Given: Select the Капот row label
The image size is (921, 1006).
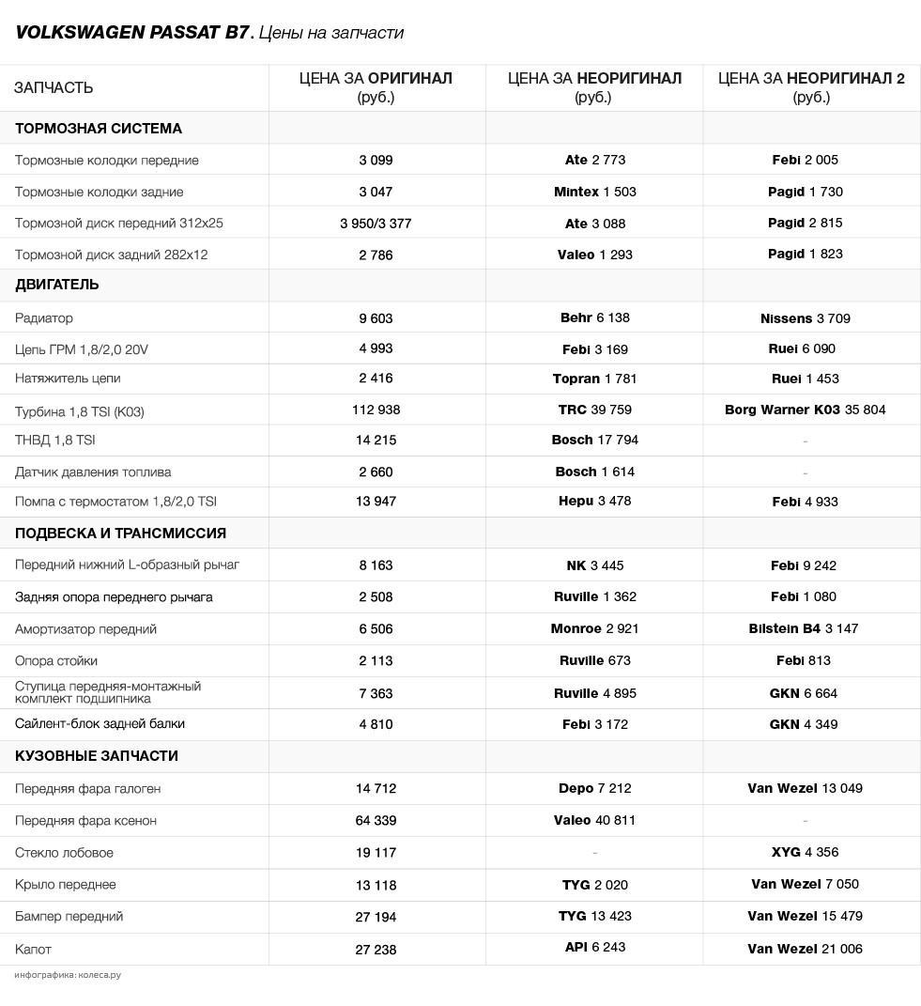Looking at the screenshot, I should [x=33, y=950].
